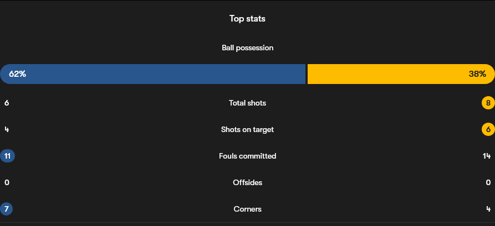Select the Shots on target label
Image resolution: width=495 pixels, height=226 pixels.
tap(247, 129)
